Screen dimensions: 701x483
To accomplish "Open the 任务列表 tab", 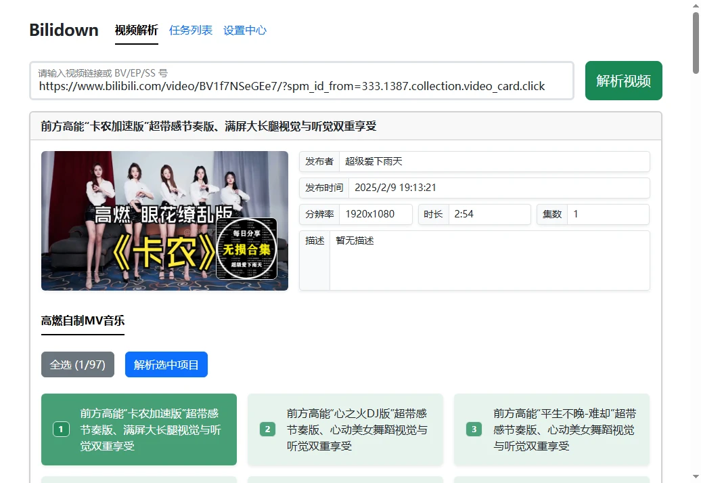I will click(191, 30).
